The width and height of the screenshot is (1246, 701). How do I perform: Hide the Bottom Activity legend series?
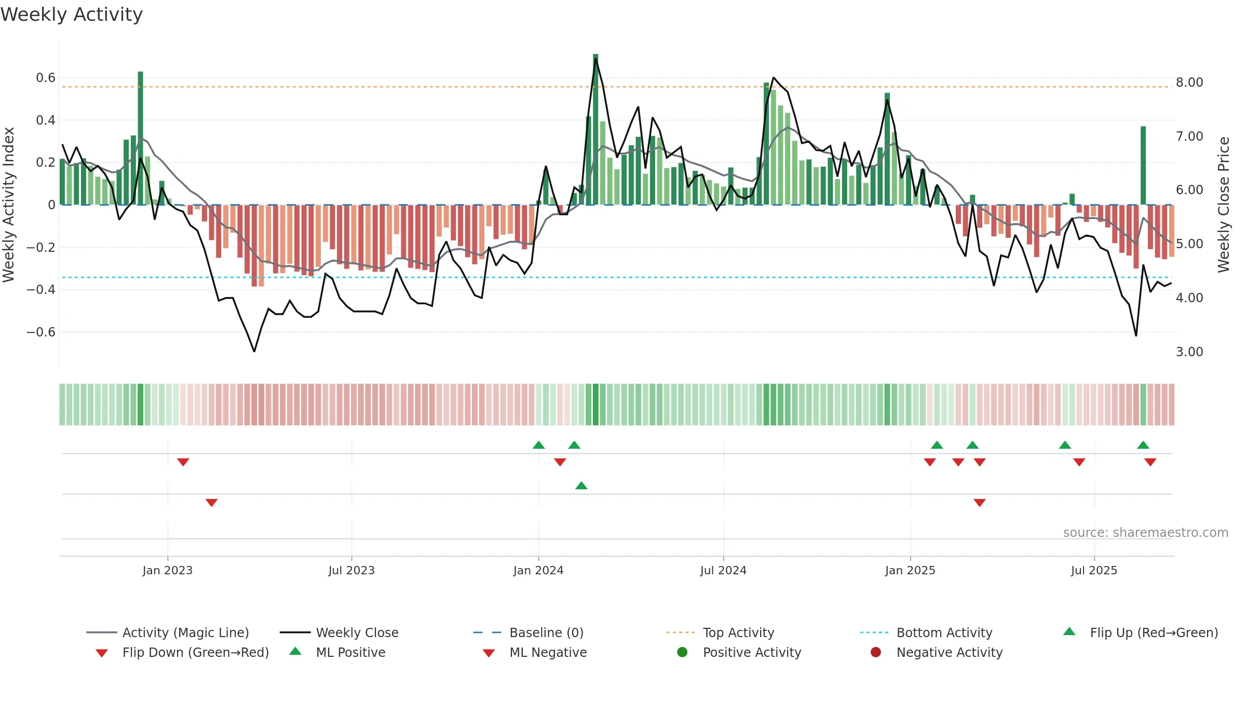[926, 632]
